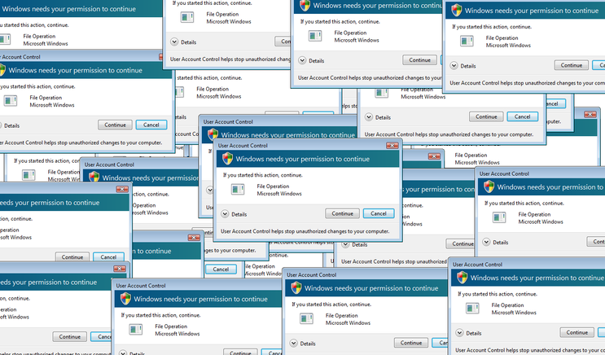This screenshot has height=355, width=605.
Task: Click Continue in the frontmost center dialog
Action: pos(342,213)
